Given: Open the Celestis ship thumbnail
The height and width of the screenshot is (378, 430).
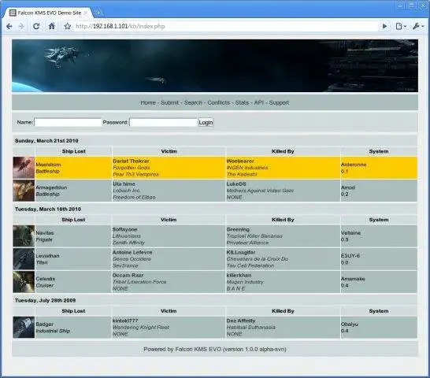Looking at the screenshot, I should (x=24, y=282).
